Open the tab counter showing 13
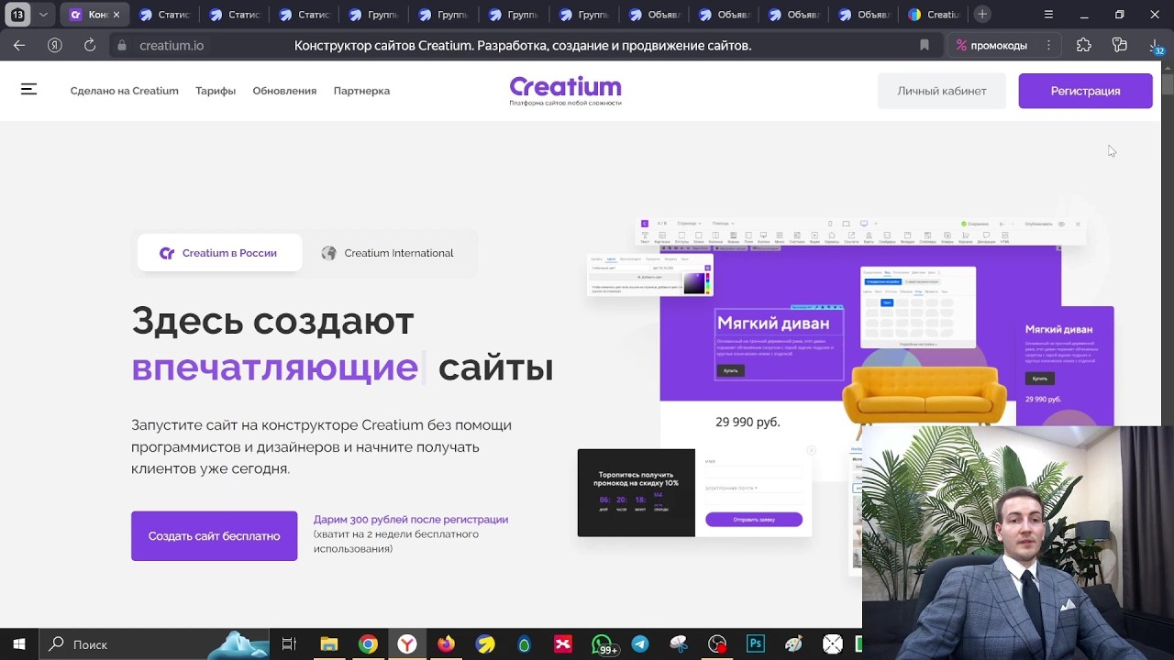This screenshot has height=660, width=1174. click(17, 15)
